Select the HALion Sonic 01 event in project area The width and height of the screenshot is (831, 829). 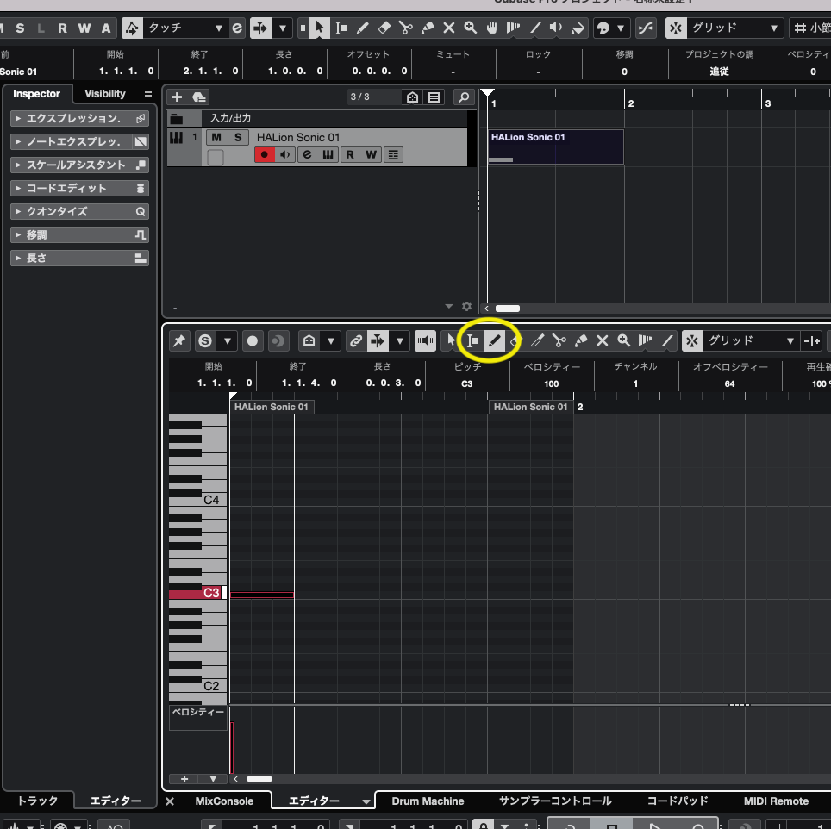555,146
